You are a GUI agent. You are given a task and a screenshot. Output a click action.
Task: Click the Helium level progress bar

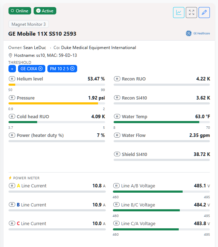pos(57,85)
